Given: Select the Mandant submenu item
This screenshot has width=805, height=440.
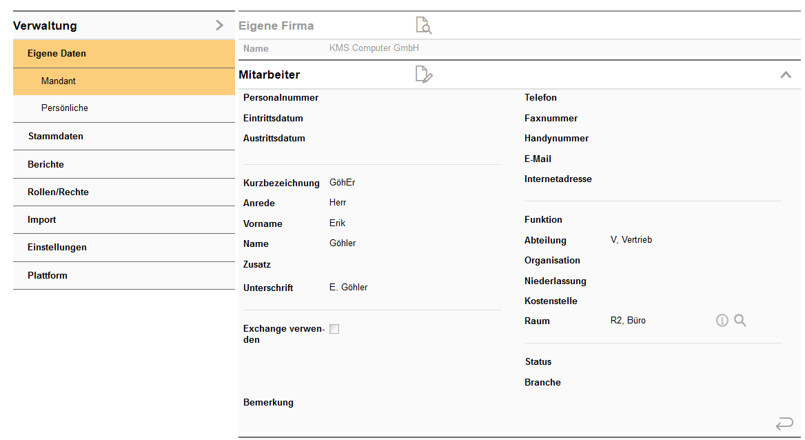Looking at the screenshot, I should pos(59,81).
